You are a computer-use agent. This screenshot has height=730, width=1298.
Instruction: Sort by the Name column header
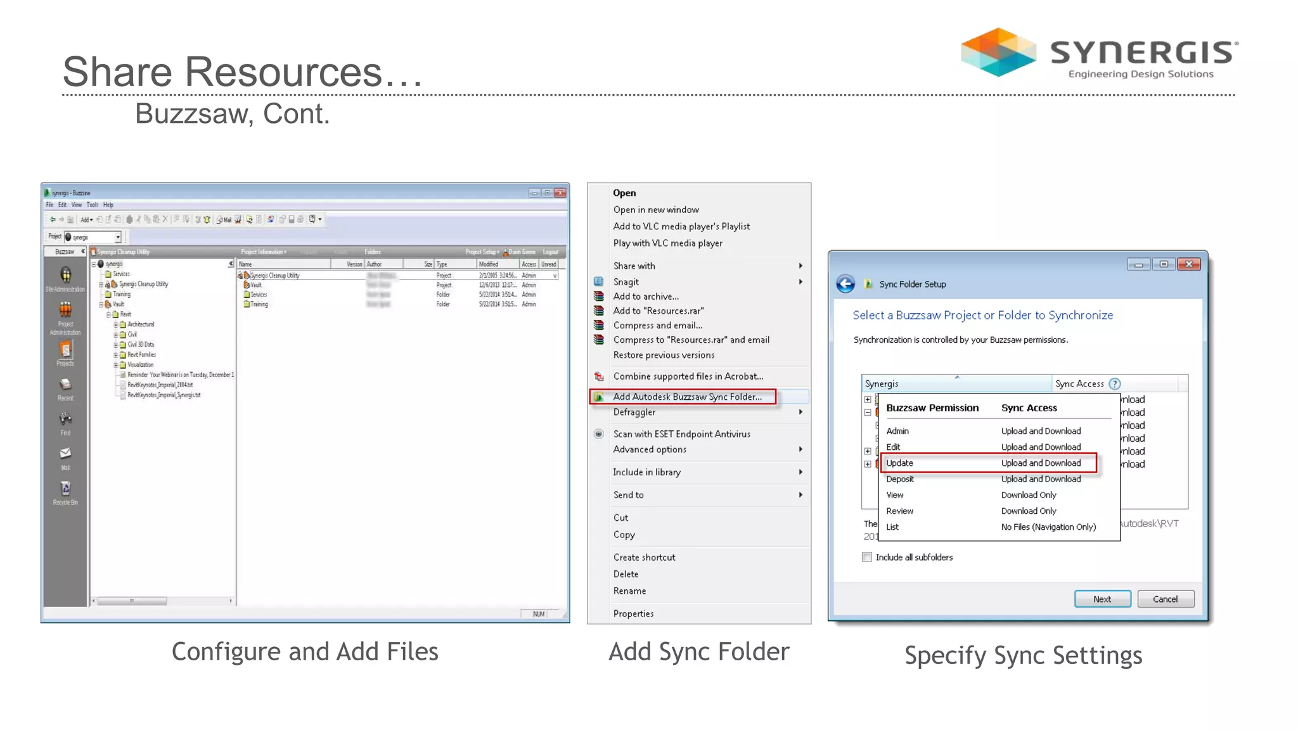click(x=284, y=264)
